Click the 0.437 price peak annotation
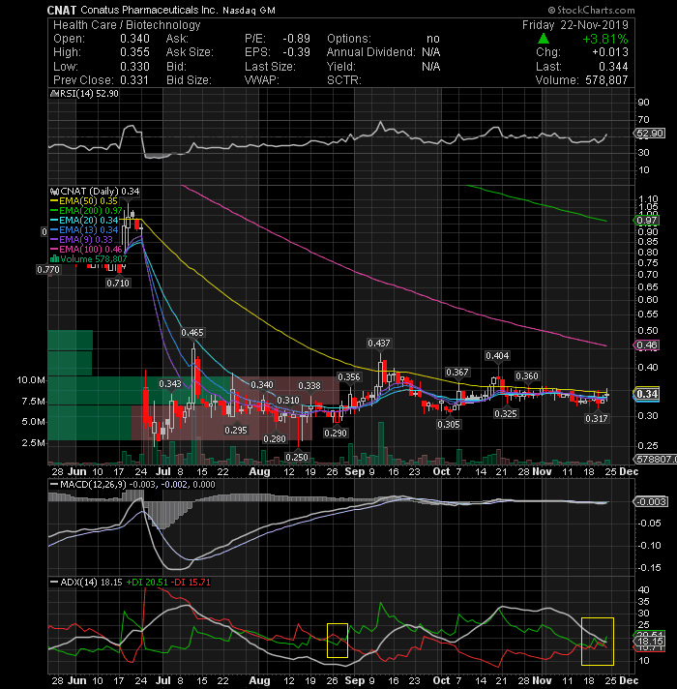Image resolution: width=677 pixels, height=689 pixels. [x=378, y=344]
